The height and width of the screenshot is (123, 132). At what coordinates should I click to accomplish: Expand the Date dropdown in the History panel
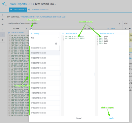click(45, 38)
